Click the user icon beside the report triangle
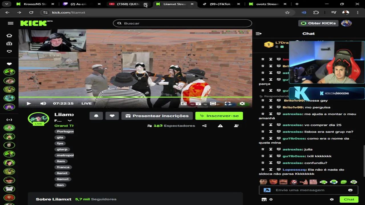The width and height of the screenshot is (365, 205). [x=236, y=126]
